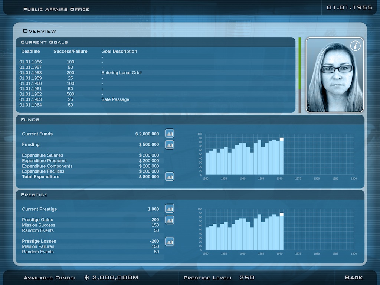Click the woman's portrait photo

pos(335,80)
